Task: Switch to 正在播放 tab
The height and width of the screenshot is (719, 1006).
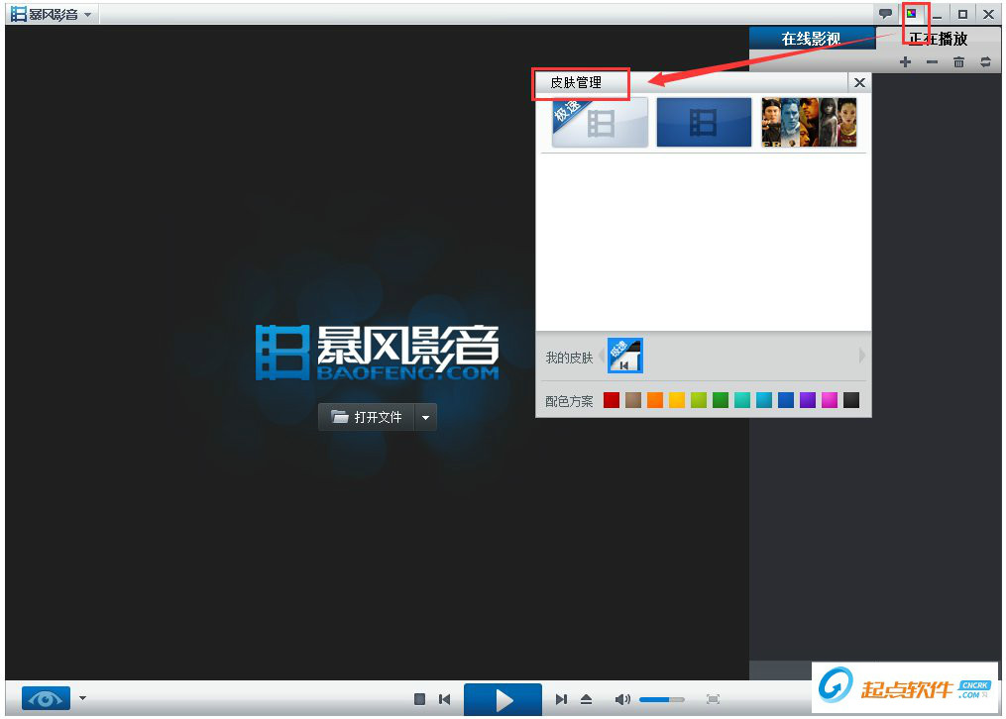Action: [x=938, y=39]
